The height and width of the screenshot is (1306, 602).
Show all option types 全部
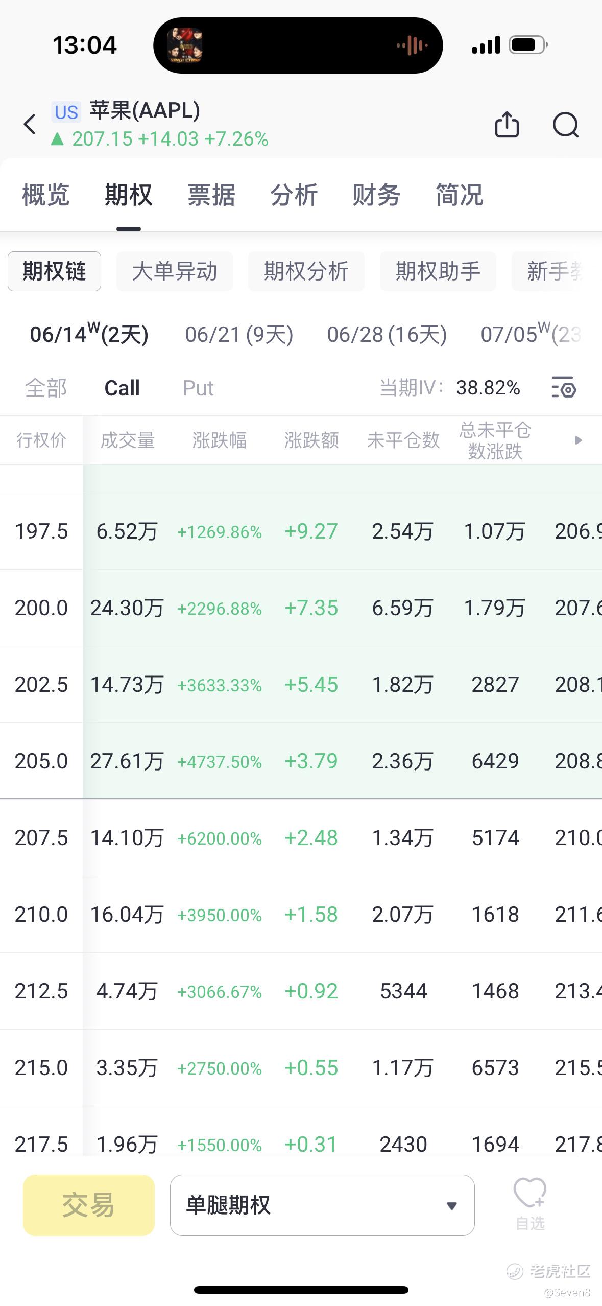(x=46, y=388)
